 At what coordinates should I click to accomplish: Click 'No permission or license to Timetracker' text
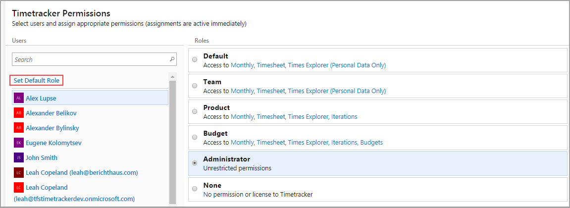click(258, 194)
